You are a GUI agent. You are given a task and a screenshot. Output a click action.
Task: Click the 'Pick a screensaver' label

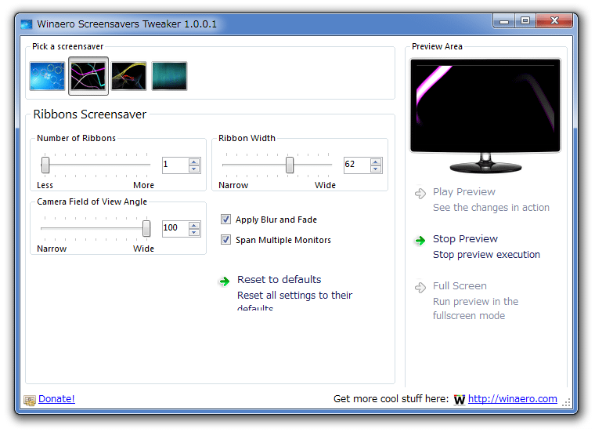coord(67,46)
